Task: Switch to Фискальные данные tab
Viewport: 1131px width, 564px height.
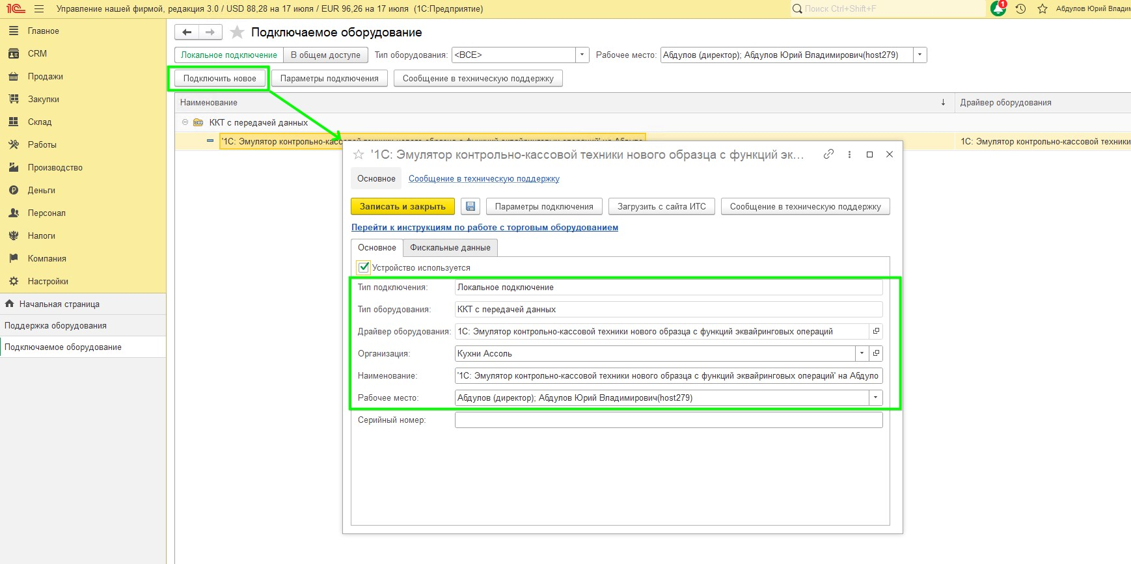Action: click(450, 248)
